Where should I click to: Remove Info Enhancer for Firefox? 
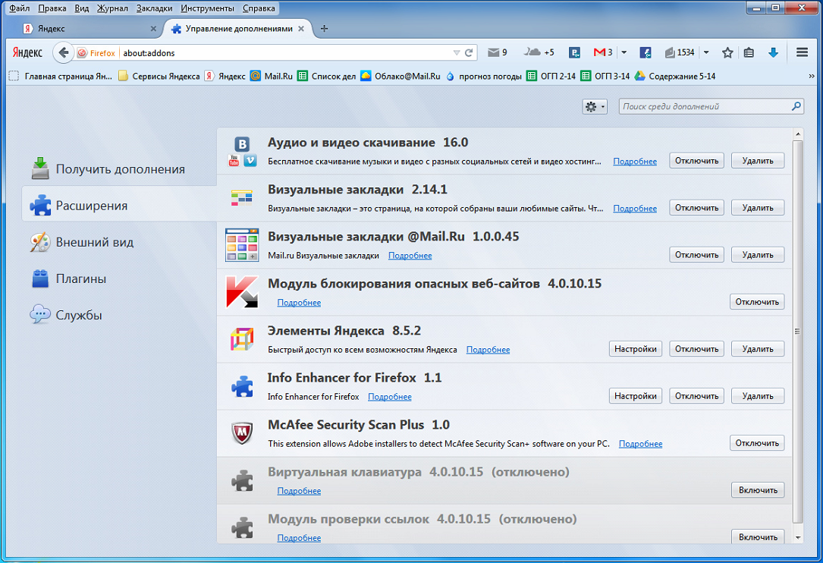click(758, 396)
